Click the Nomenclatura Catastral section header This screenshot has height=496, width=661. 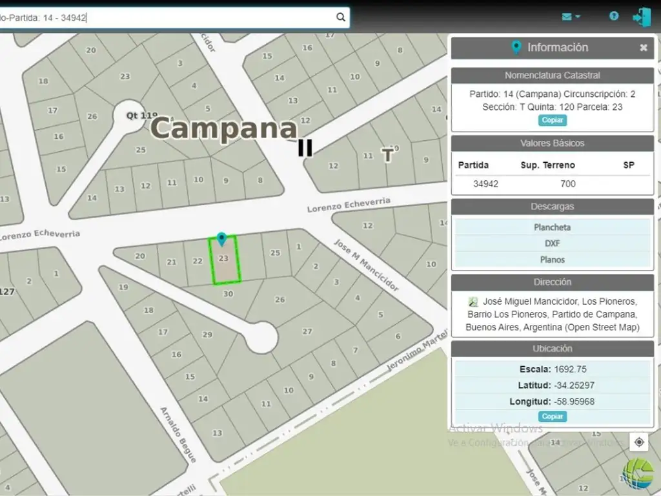click(x=552, y=76)
